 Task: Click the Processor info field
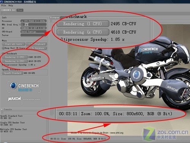(33, 21)
